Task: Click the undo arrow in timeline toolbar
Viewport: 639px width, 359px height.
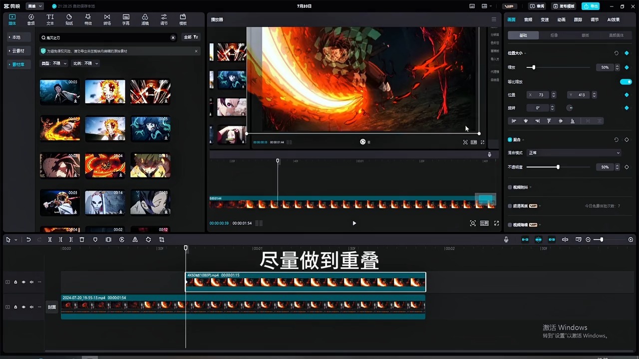Action: pyautogui.click(x=28, y=240)
